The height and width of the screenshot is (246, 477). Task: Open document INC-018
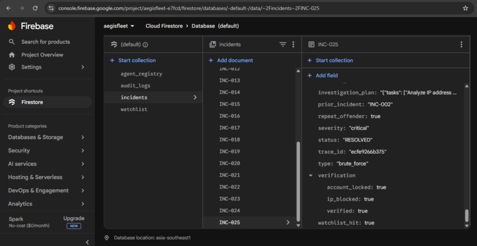tap(230, 140)
